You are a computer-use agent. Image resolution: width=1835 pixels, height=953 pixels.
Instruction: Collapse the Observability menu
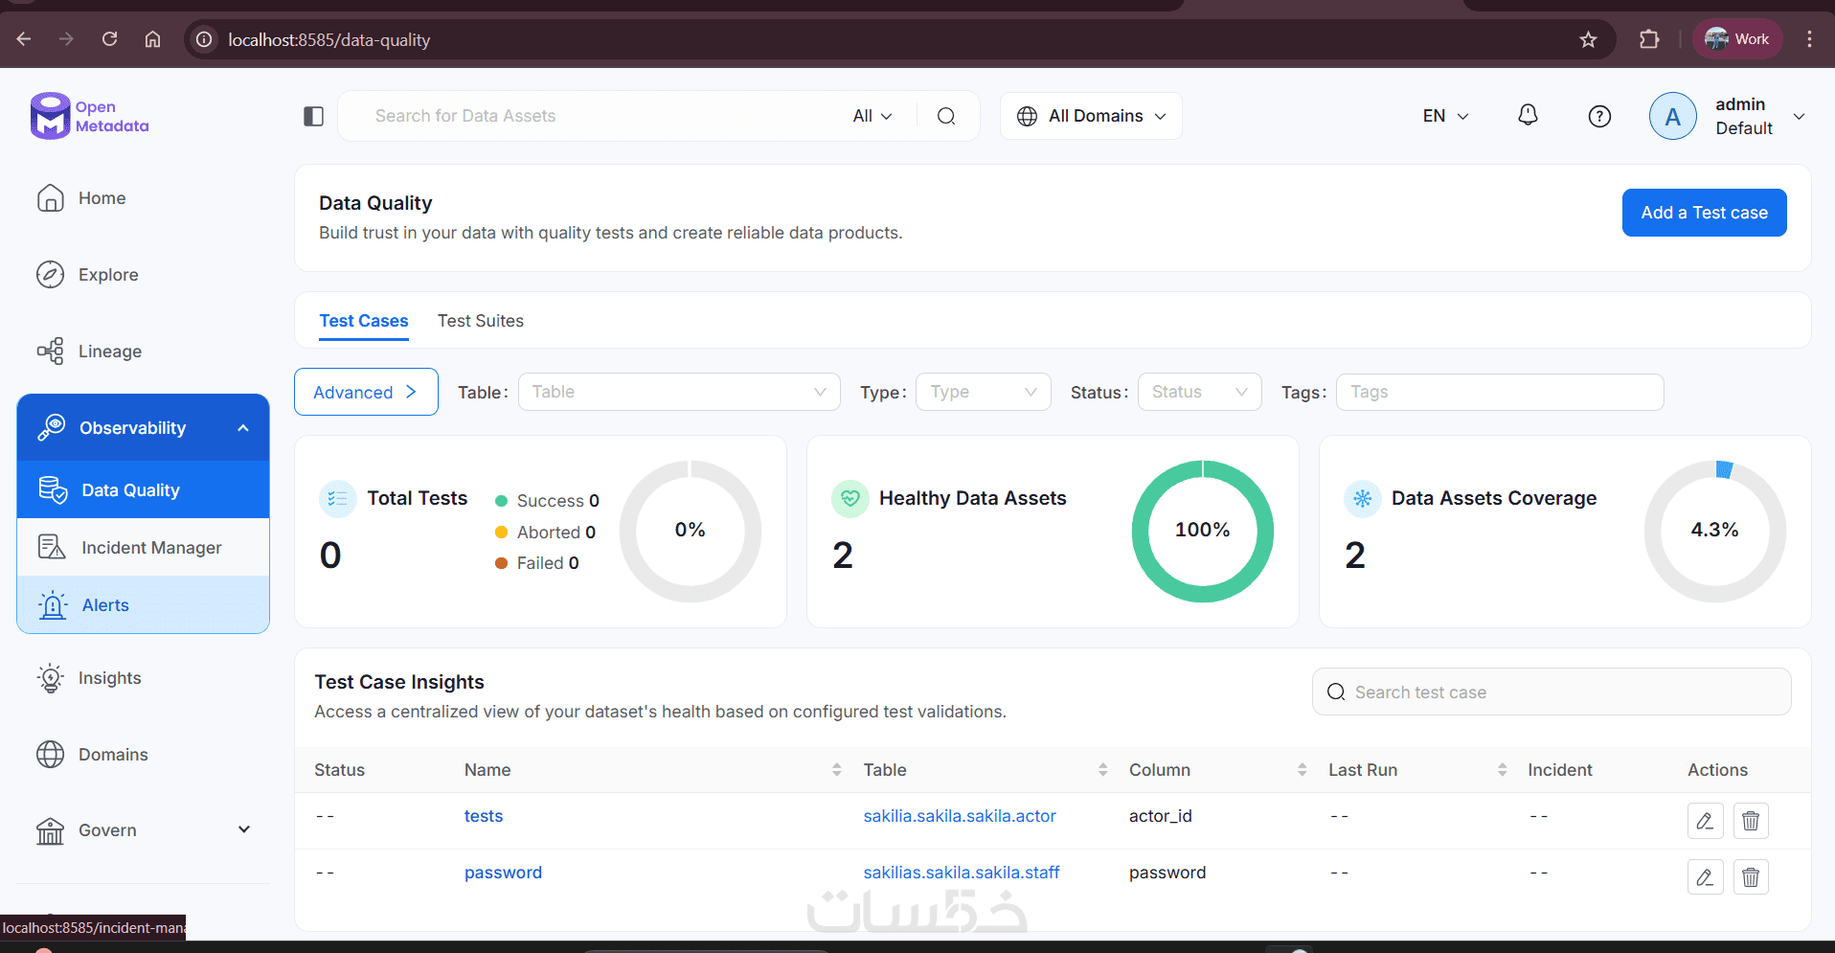point(243,428)
